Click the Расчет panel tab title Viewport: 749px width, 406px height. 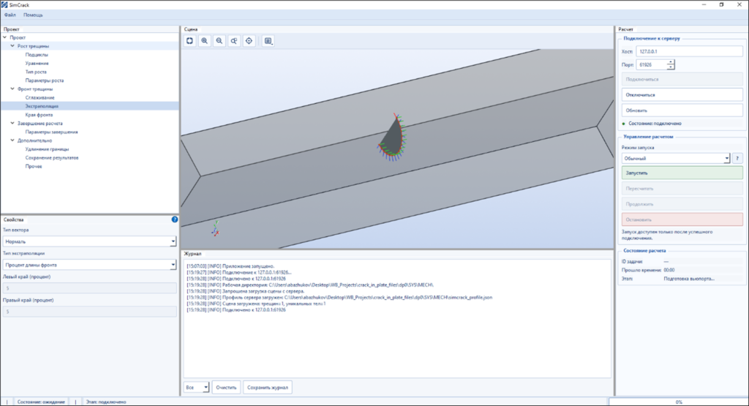(625, 29)
